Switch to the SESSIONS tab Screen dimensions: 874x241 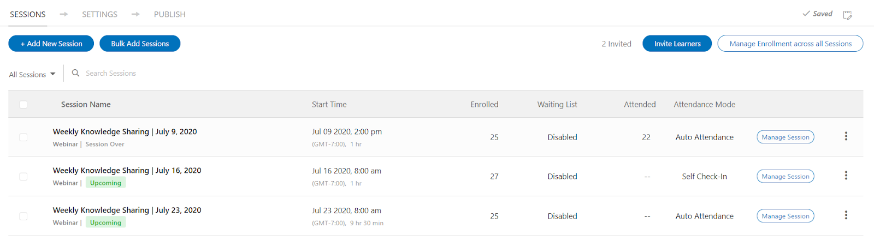point(28,14)
